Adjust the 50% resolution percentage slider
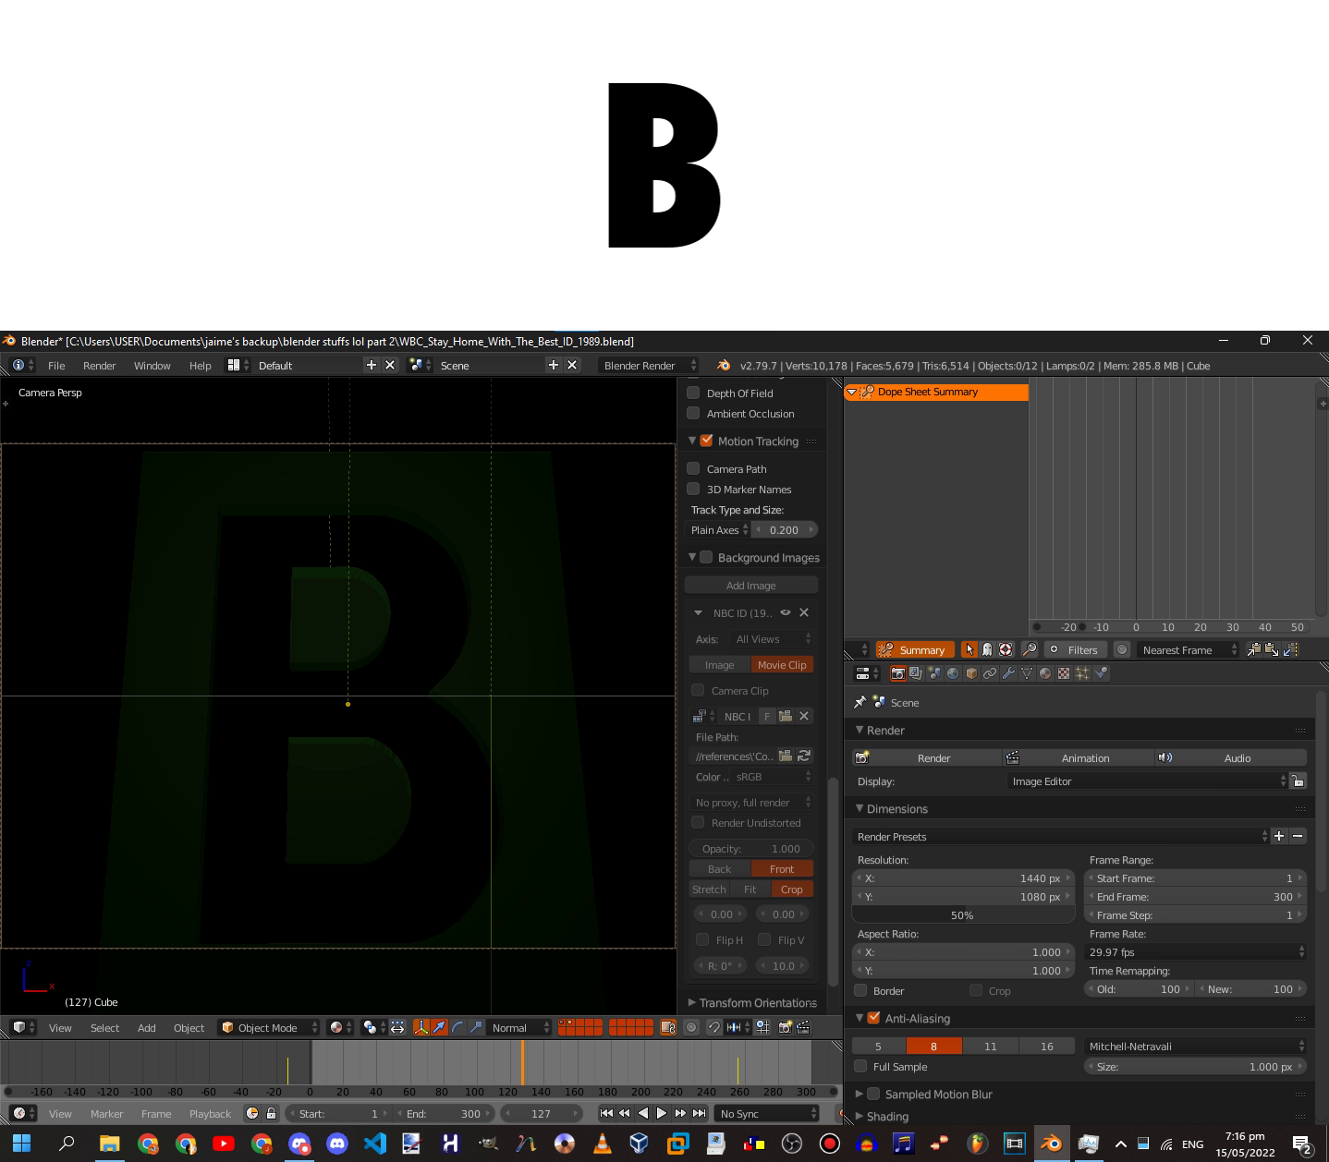The height and width of the screenshot is (1162, 1329). pyautogui.click(x=962, y=914)
